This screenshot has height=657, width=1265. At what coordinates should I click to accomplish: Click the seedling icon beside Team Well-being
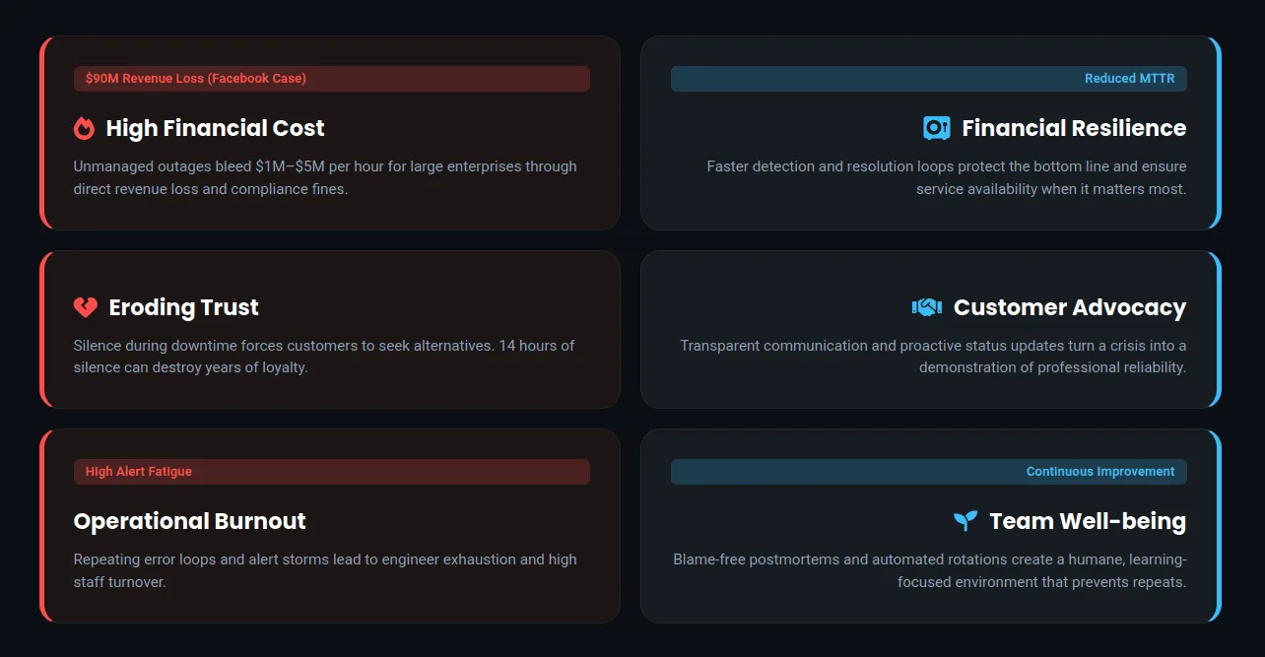click(965, 521)
